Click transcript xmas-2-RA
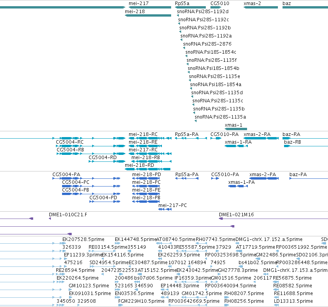Image resolution: width=328 pixels, height=307 pixels. coord(257,134)
